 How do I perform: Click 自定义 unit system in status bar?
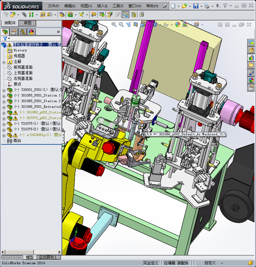(x=210, y=263)
